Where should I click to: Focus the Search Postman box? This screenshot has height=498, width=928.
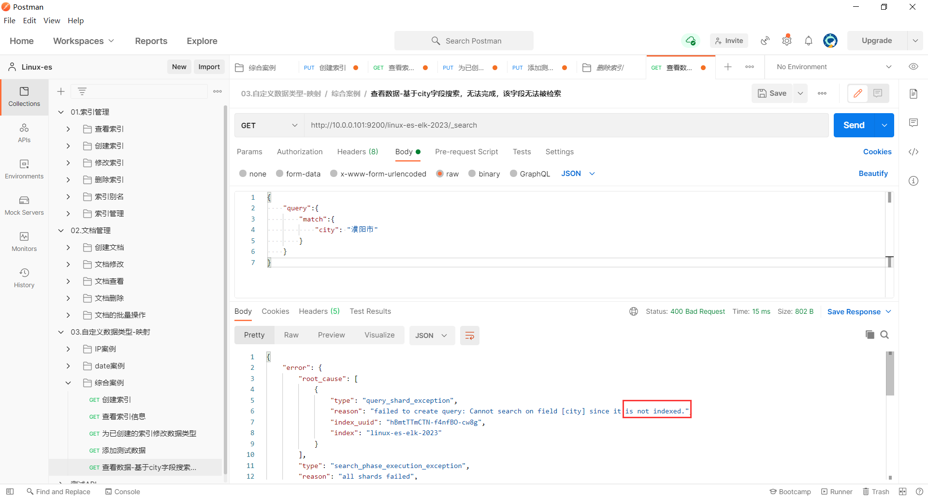tap(464, 41)
